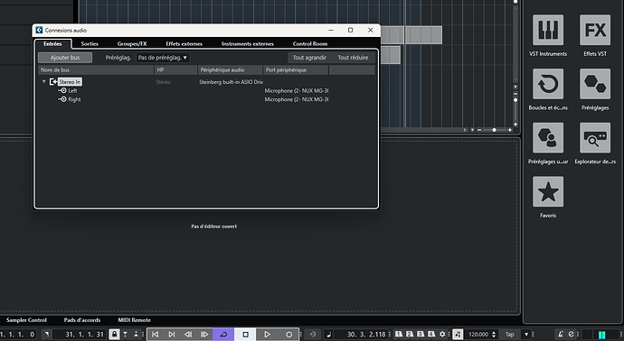Switch to the Control Room tab
The width and height of the screenshot is (624, 341).
pyautogui.click(x=310, y=43)
